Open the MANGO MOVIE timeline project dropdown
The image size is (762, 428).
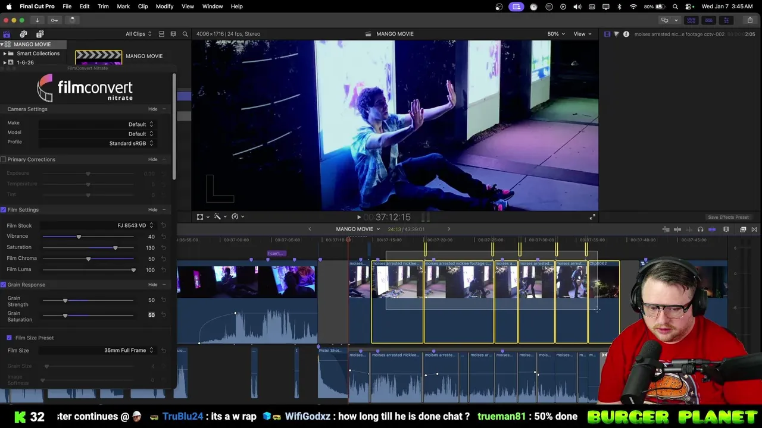358,229
